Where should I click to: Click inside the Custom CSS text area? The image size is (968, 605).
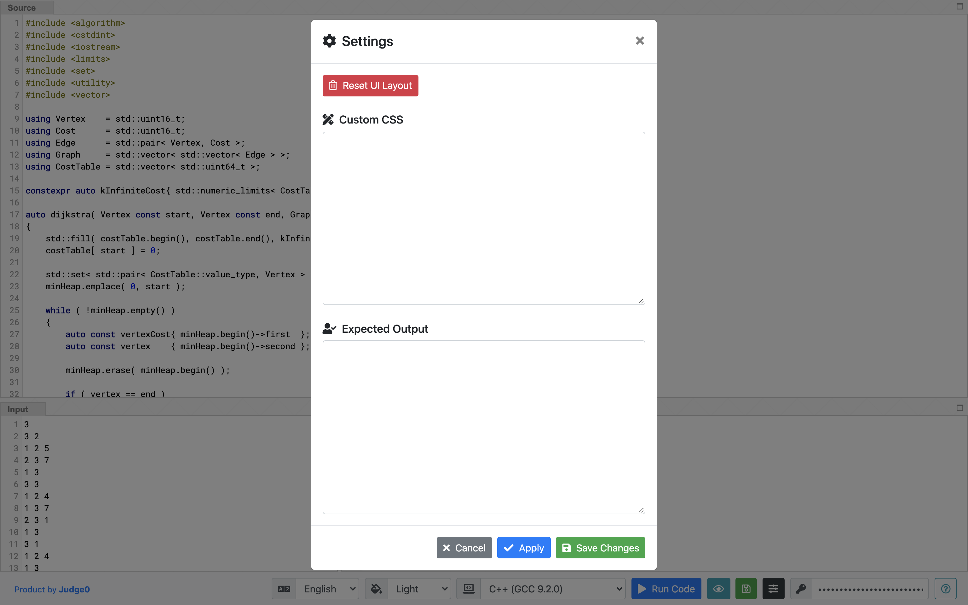(484, 218)
